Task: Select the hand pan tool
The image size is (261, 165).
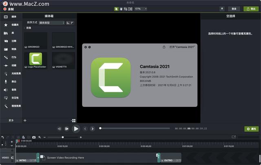Action: coord(121,9)
